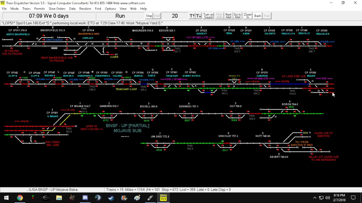Screen dimensions: 362x203
Task: Click the Stop simulation button
Action: (x=149, y=16)
